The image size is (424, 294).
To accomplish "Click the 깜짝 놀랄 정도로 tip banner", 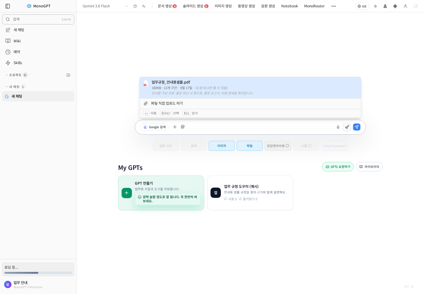I will click(168, 199).
